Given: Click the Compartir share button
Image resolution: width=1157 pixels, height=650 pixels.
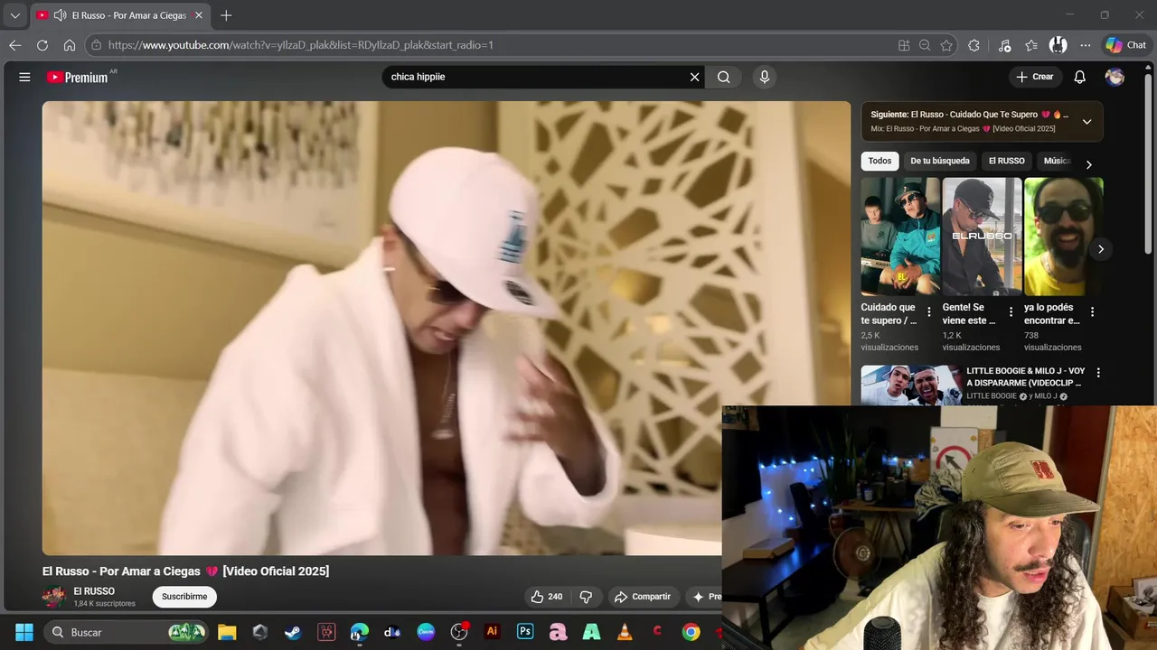Looking at the screenshot, I should (643, 597).
